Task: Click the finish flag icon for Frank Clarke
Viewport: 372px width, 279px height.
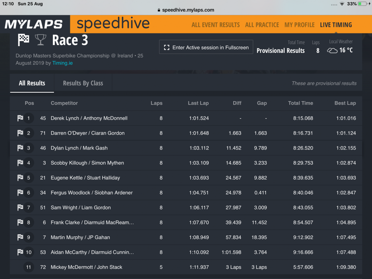Action: coord(20,222)
